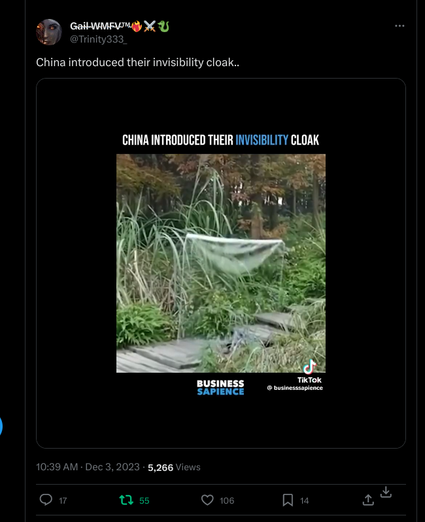
Task: Click the 14 bookmarks count
Action: point(305,500)
